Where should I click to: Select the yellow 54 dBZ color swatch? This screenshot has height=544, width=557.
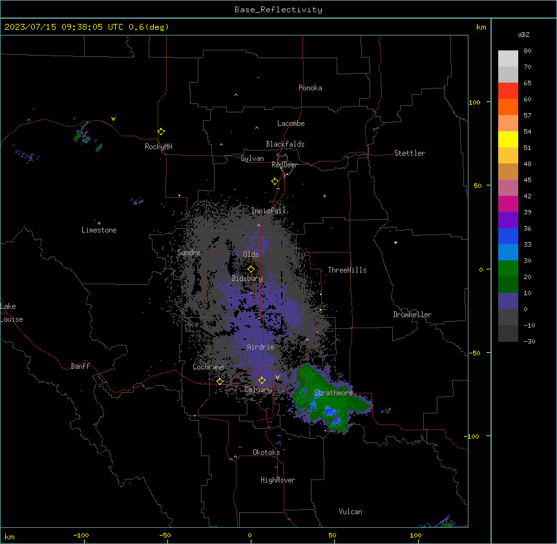coord(508,139)
